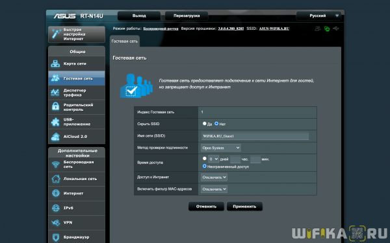This screenshot has height=243, width=390.
Task: Click the Перезагрузка reboot button
Action: [187, 16]
